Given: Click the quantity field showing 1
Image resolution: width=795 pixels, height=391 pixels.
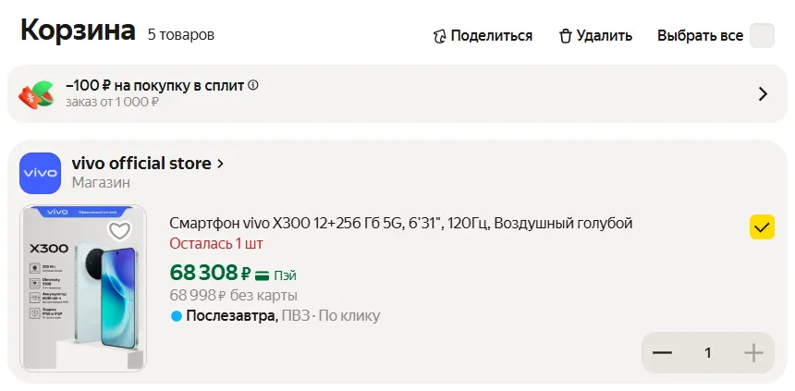Looking at the screenshot, I should coord(708,352).
